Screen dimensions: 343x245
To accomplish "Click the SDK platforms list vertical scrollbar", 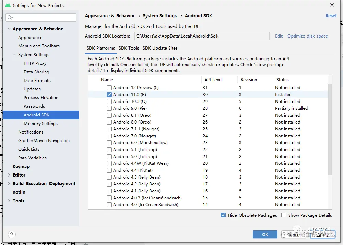I will tap(330, 129).
